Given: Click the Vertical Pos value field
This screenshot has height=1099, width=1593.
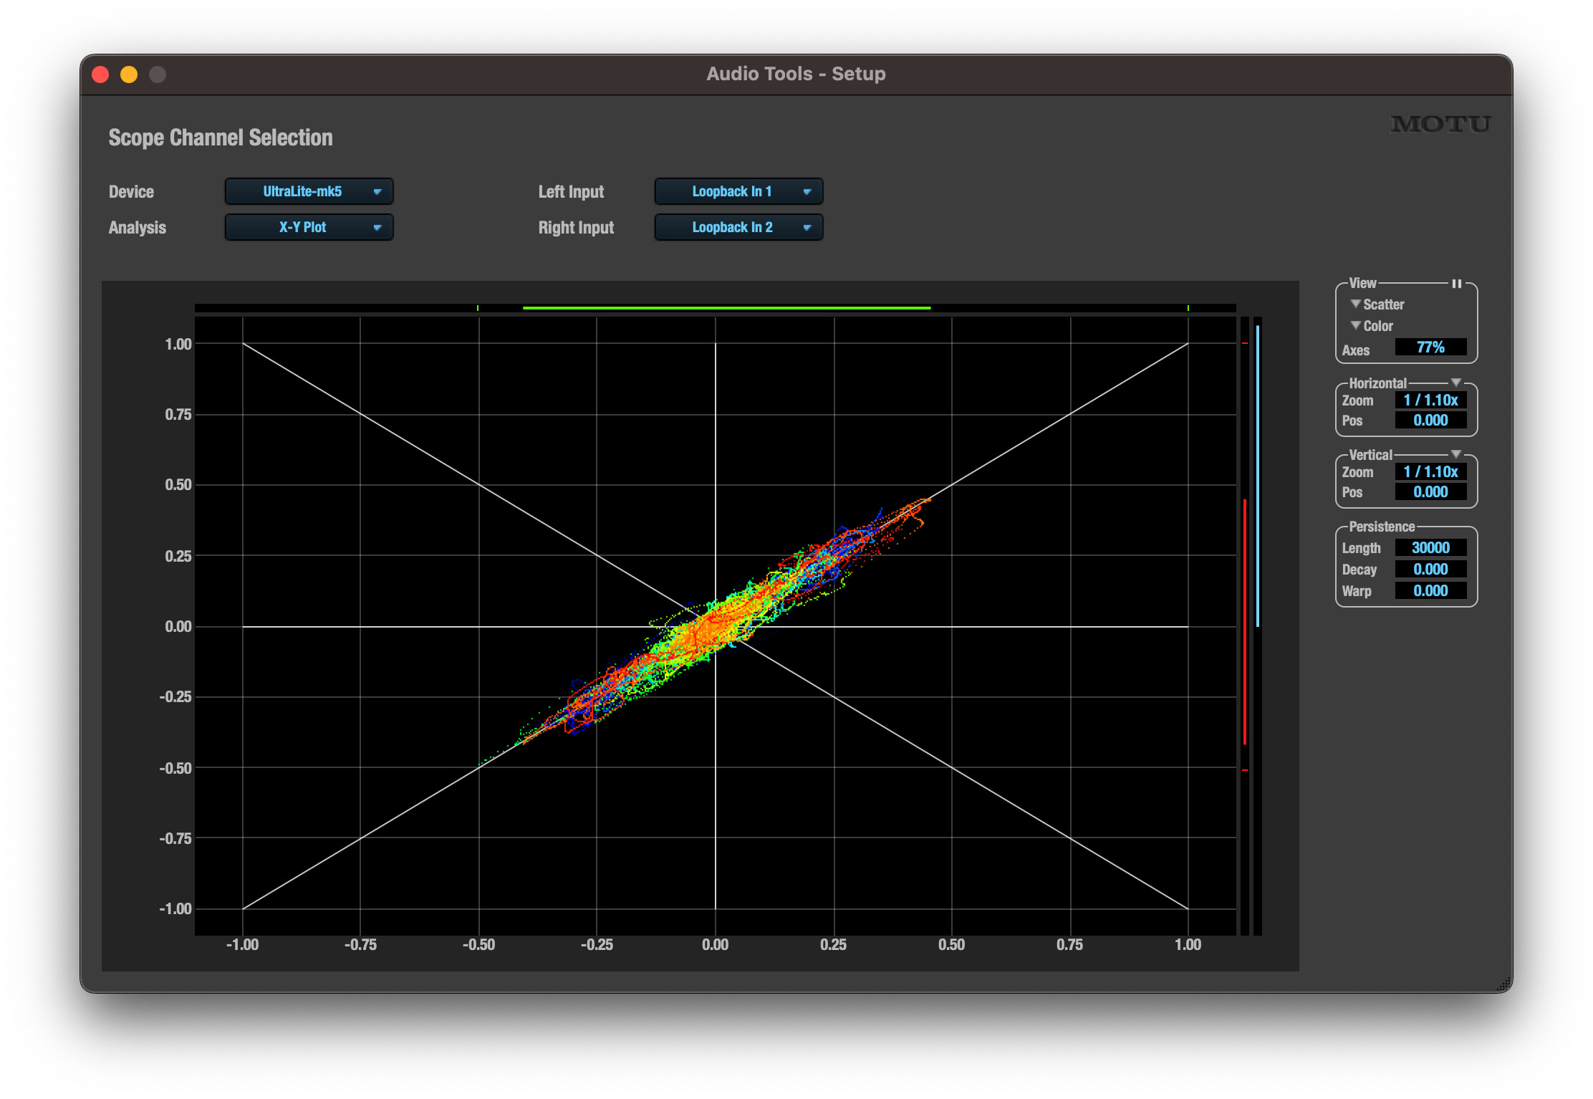Looking at the screenshot, I should pyautogui.click(x=1430, y=492).
